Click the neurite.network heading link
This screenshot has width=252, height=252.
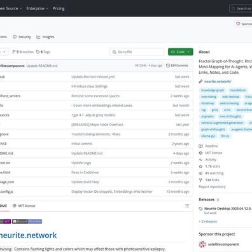(28, 235)
